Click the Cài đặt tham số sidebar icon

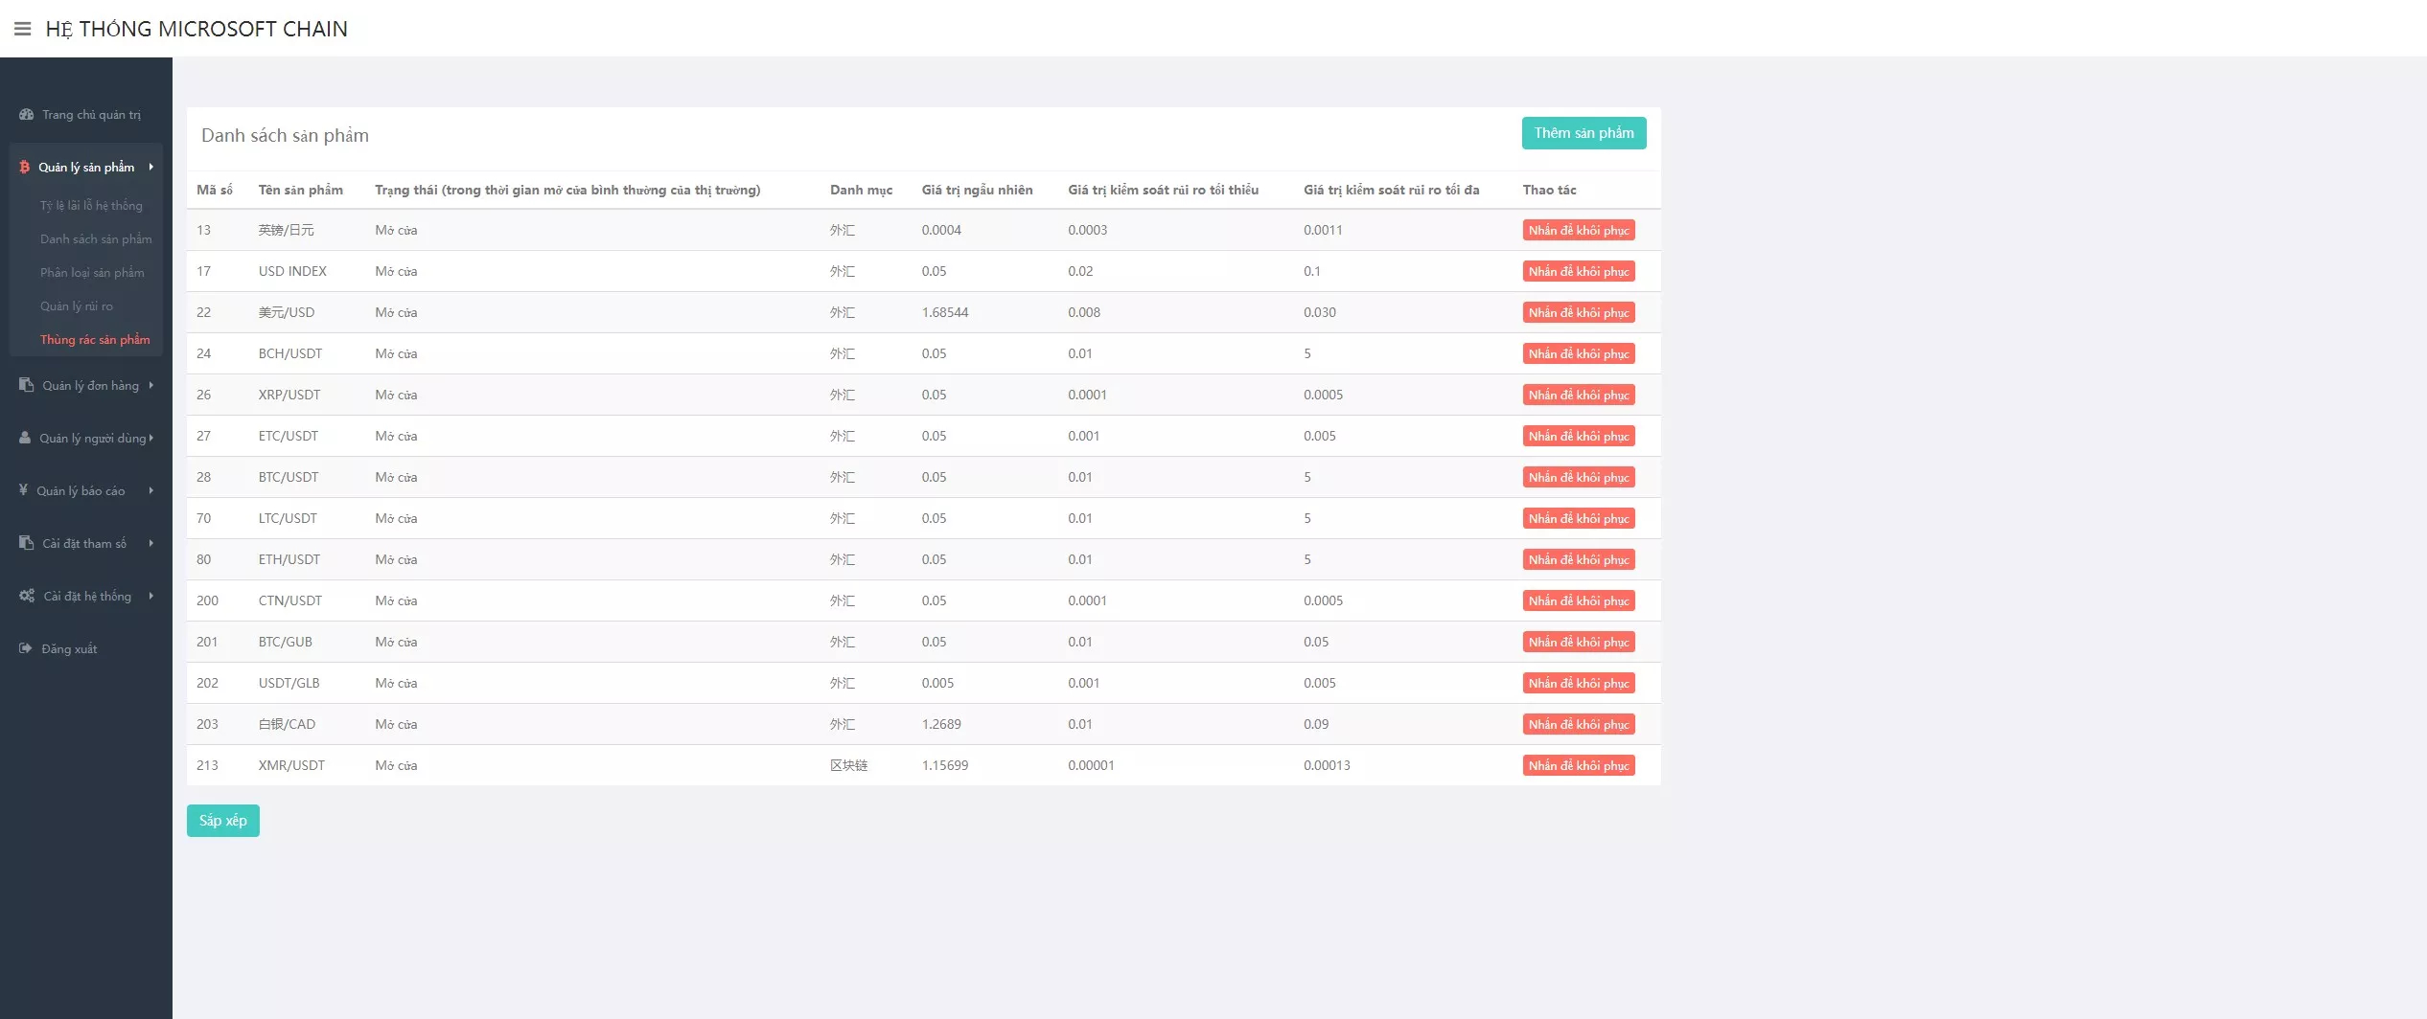pyautogui.click(x=26, y=543)
